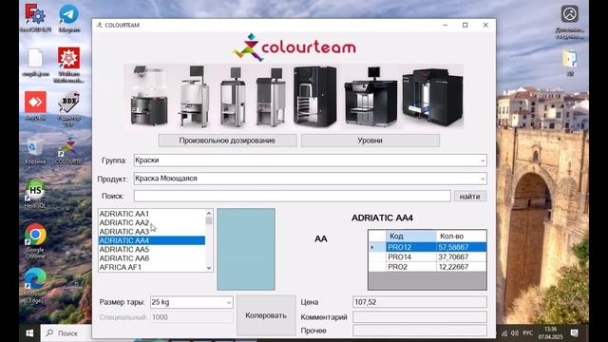Launch Google Chrome from desktop
The height and width of the screenshot is (342, 608).
pyautogui.click(x=35, y=241)
